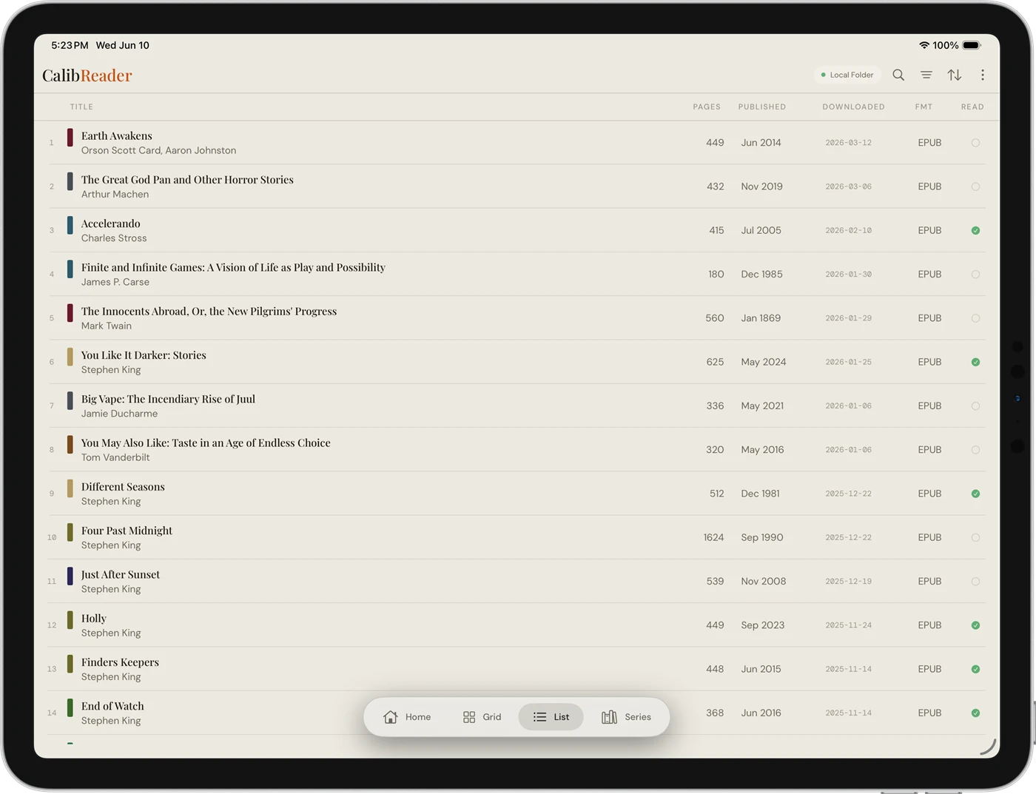The height and width of the screenshot is (794, 1036).
Task: Open the search magnifier icon
Action: click(898, 75)
